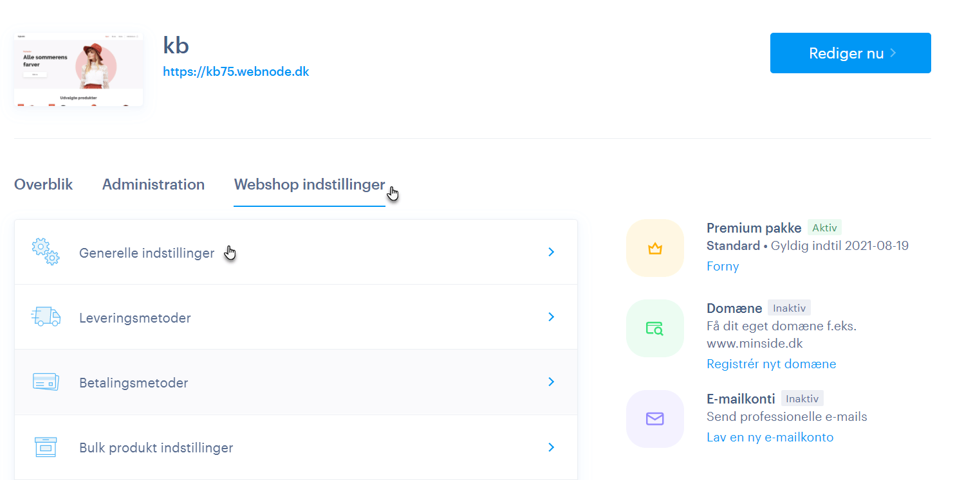Select the Webshop indstillinger tab

[309, 184]
